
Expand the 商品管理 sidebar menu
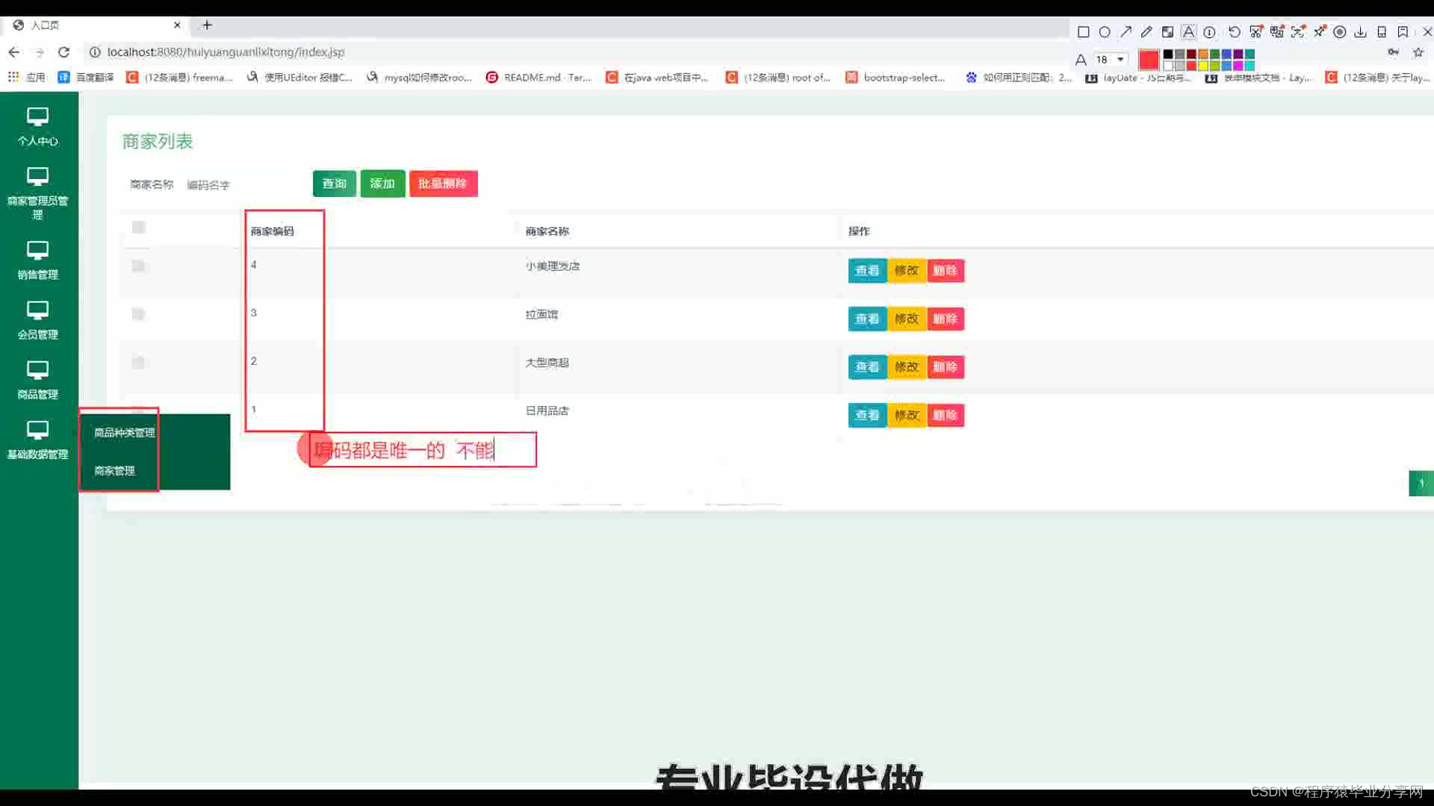[x=37, y=379]
